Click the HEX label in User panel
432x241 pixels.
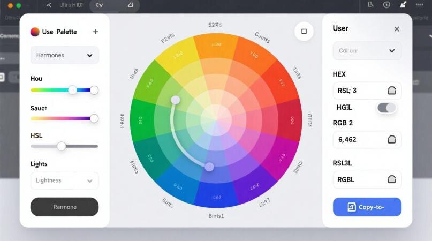point(339,74)
